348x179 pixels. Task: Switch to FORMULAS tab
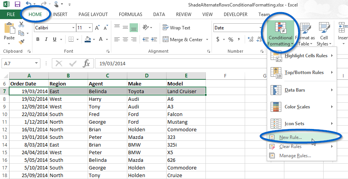pos(130,15)
